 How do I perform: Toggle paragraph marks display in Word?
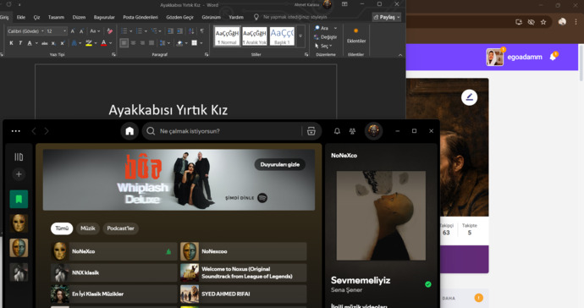pos(202,31)
